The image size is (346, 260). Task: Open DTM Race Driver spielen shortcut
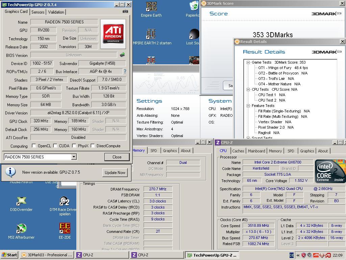coord(65,206)
